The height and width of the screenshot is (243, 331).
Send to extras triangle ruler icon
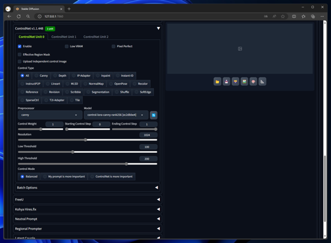262,82
